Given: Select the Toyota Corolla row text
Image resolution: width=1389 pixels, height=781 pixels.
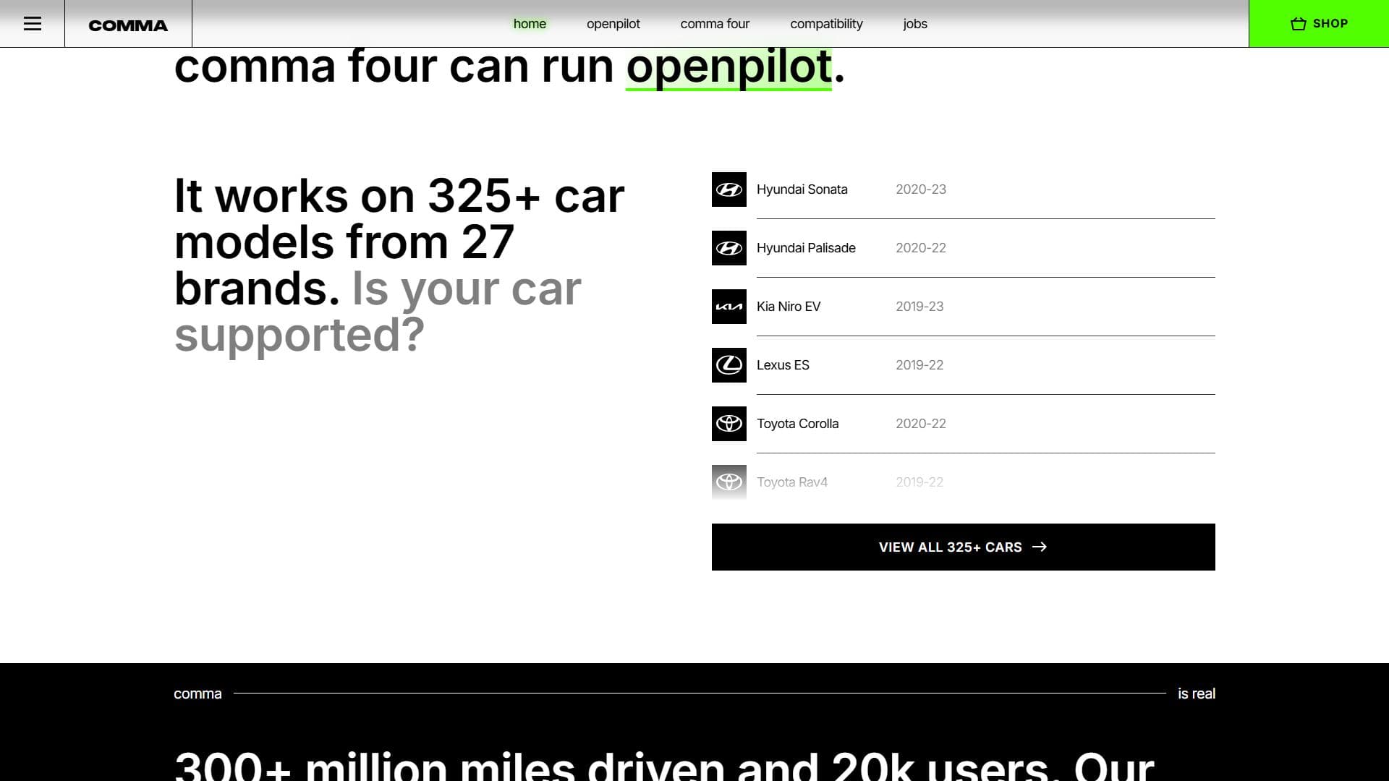Looking at the screenshot, I should pyautogui.click(x=798, y=424).
